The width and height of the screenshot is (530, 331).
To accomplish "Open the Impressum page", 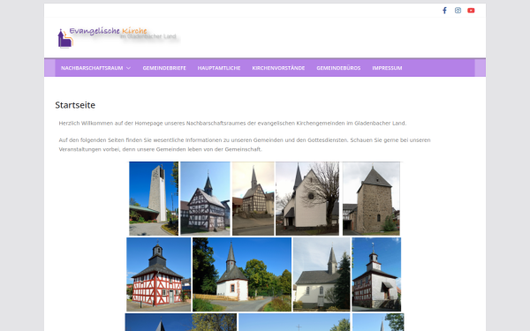I will coord(387,68).
